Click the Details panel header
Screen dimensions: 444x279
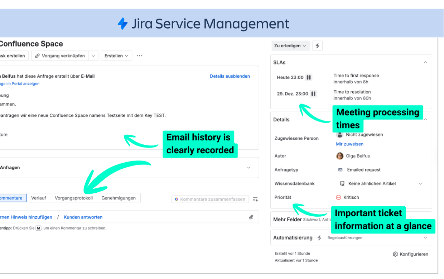tap(281, 120)
